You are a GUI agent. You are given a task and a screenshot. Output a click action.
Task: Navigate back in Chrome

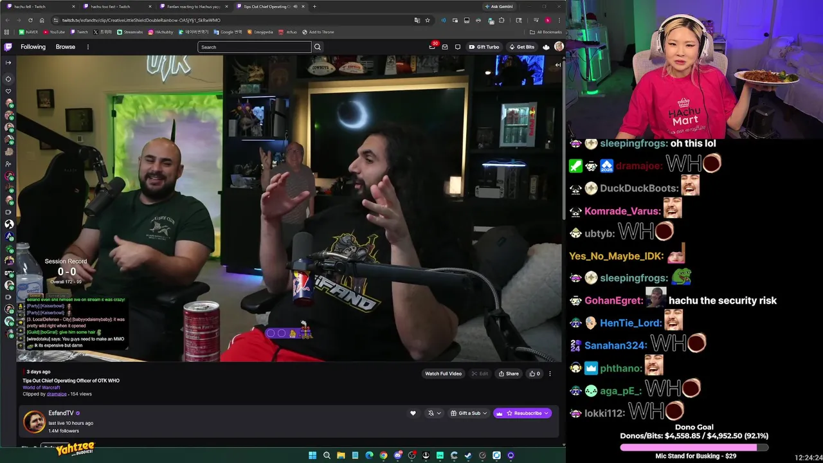(x=7, y=20)
